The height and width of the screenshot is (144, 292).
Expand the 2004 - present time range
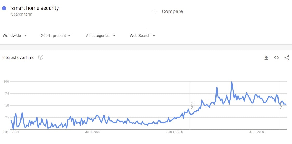coord(56,36)
